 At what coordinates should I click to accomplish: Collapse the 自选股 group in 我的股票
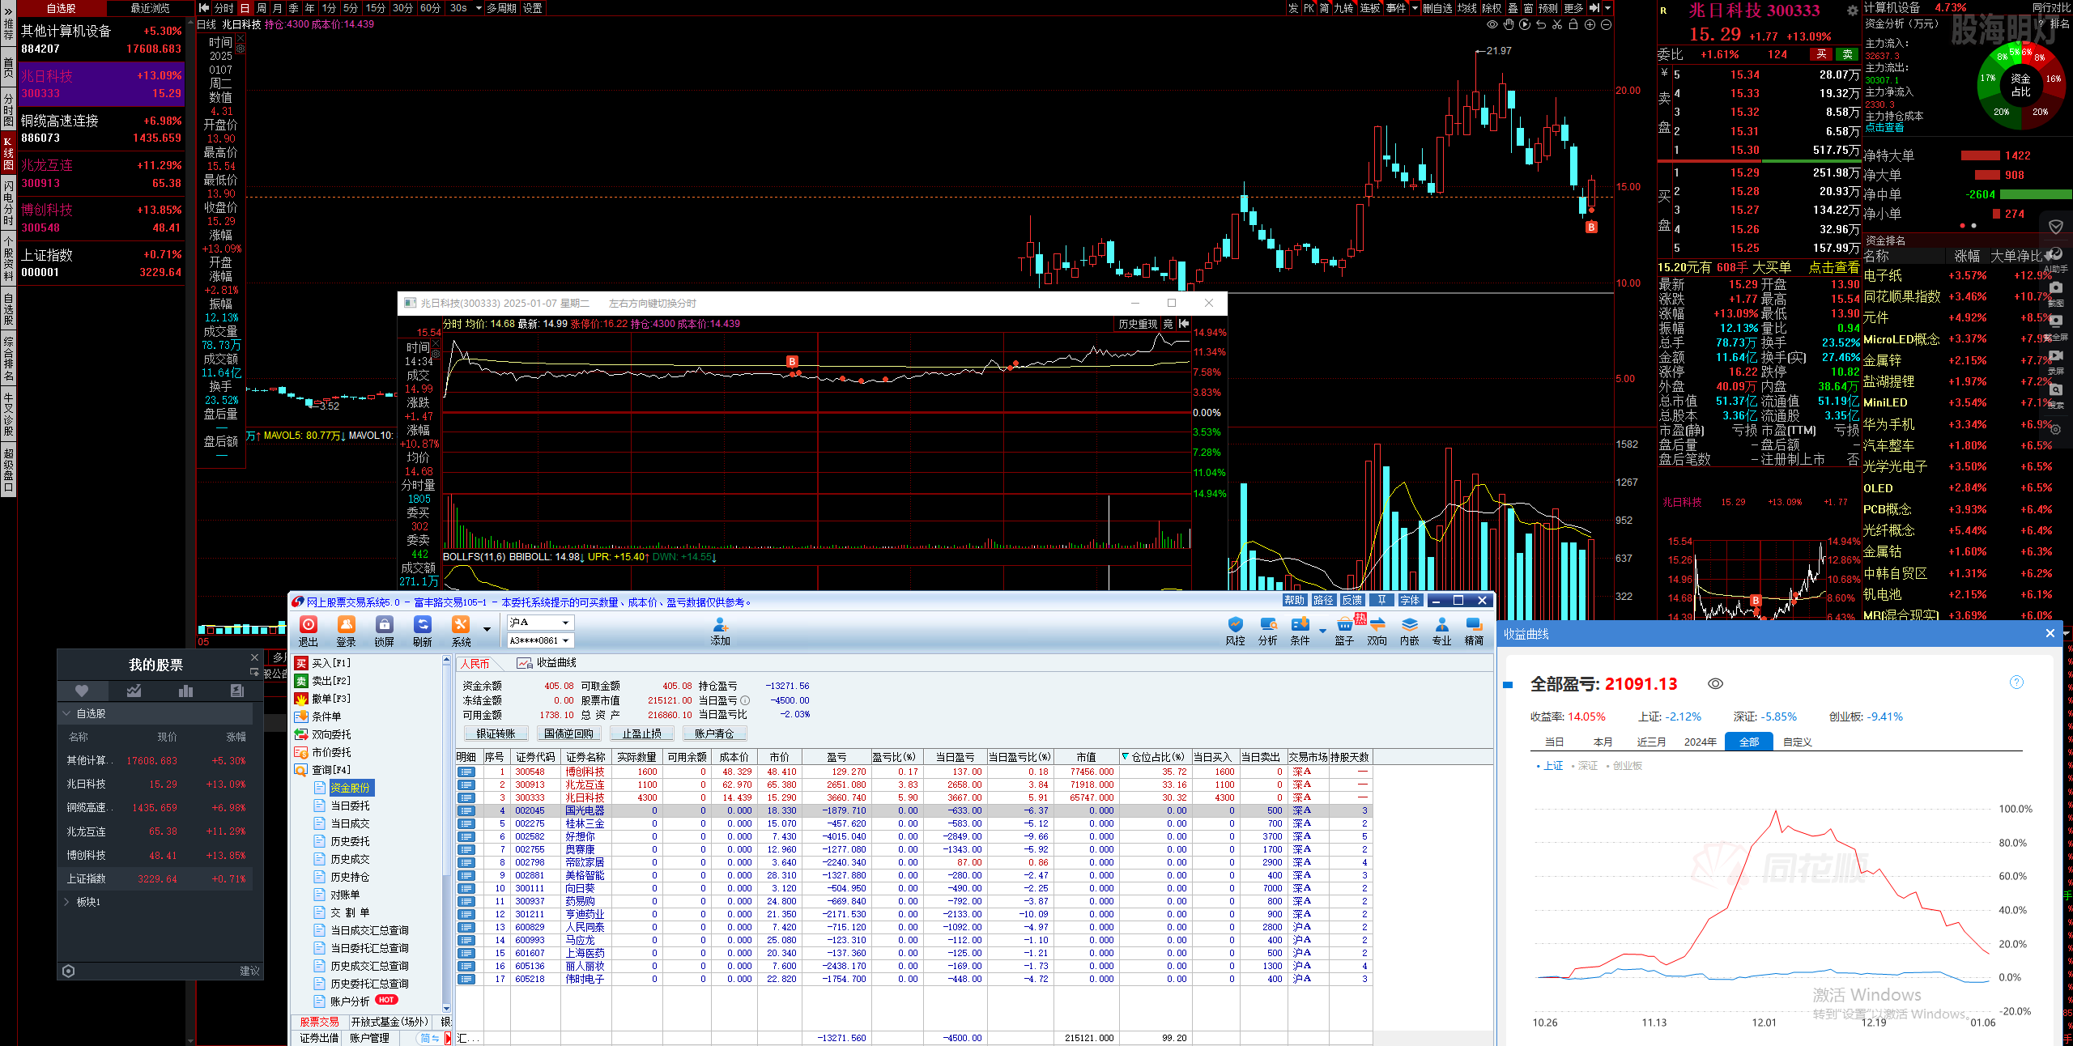click(x=66, y=714)
